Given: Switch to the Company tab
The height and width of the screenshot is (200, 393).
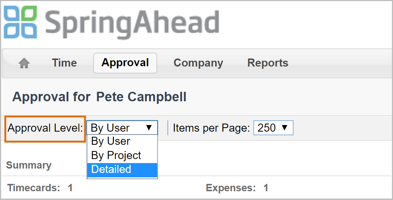Looking at the screenshot, I should coord(198,63).
